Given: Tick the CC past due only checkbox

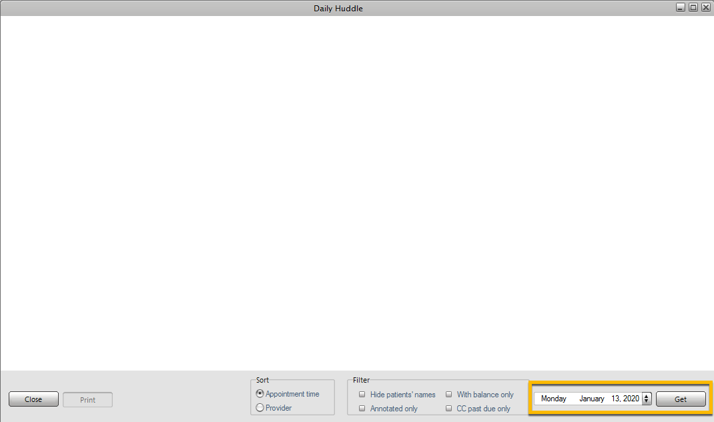Looking at the screenshot, I should coord(449,409).
